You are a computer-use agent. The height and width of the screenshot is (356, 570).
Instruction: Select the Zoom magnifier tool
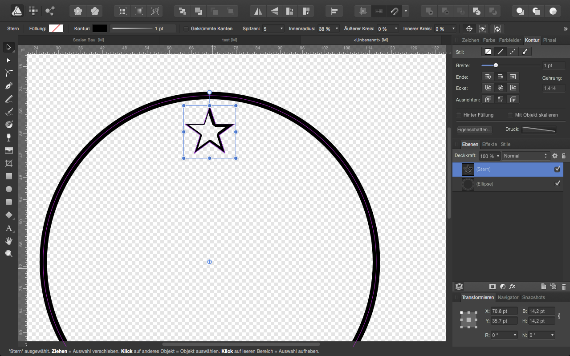pyautogui.click(x=8, y=254)
